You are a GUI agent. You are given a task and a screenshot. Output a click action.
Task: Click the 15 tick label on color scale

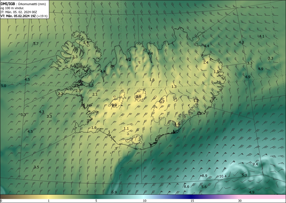pos(192,201)
